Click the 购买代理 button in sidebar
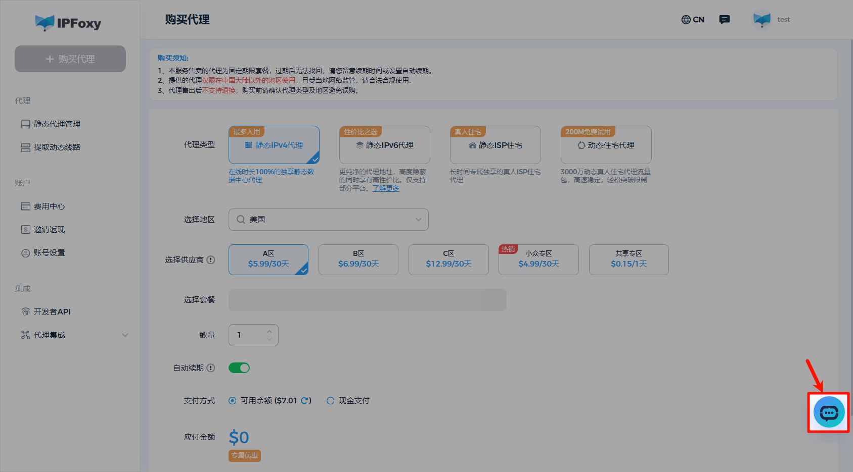 pyautogui.click(x=70, y=59)
